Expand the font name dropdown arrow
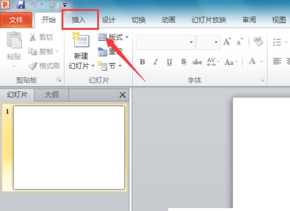 (x=191, y=42)
